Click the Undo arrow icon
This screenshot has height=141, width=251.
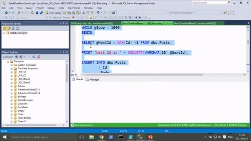point(98,13)
